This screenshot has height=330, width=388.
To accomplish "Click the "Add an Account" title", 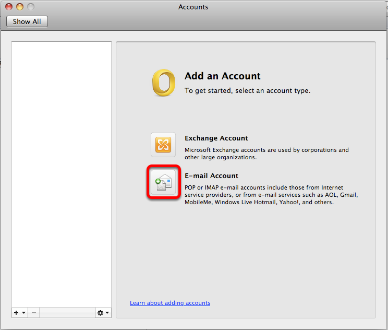I will click(x=223, y=76).
